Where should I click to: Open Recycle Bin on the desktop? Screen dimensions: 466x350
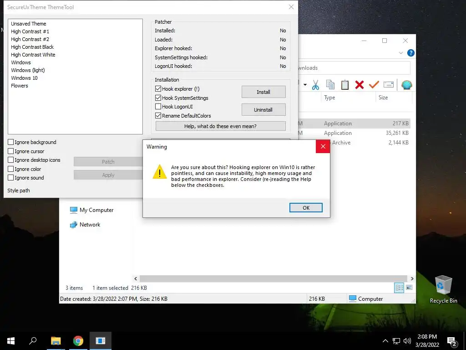click(443, 289)
